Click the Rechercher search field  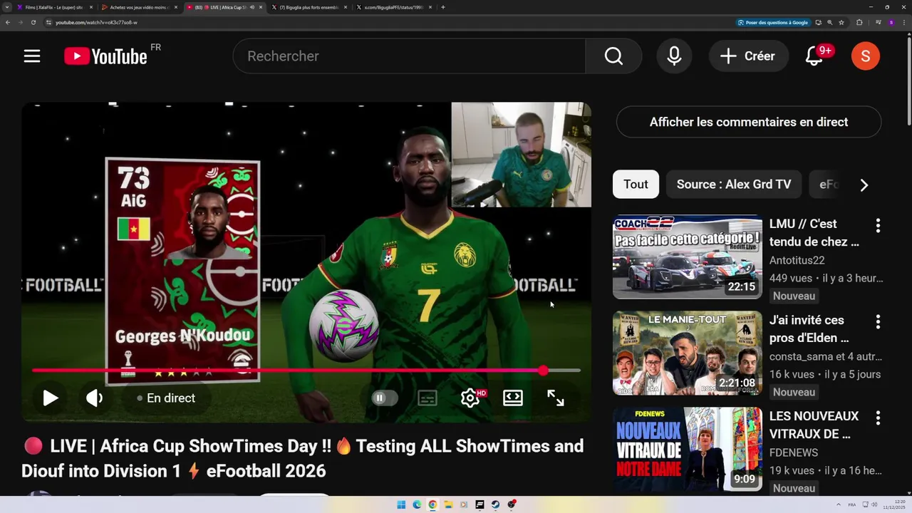click(x=410, y=56)
